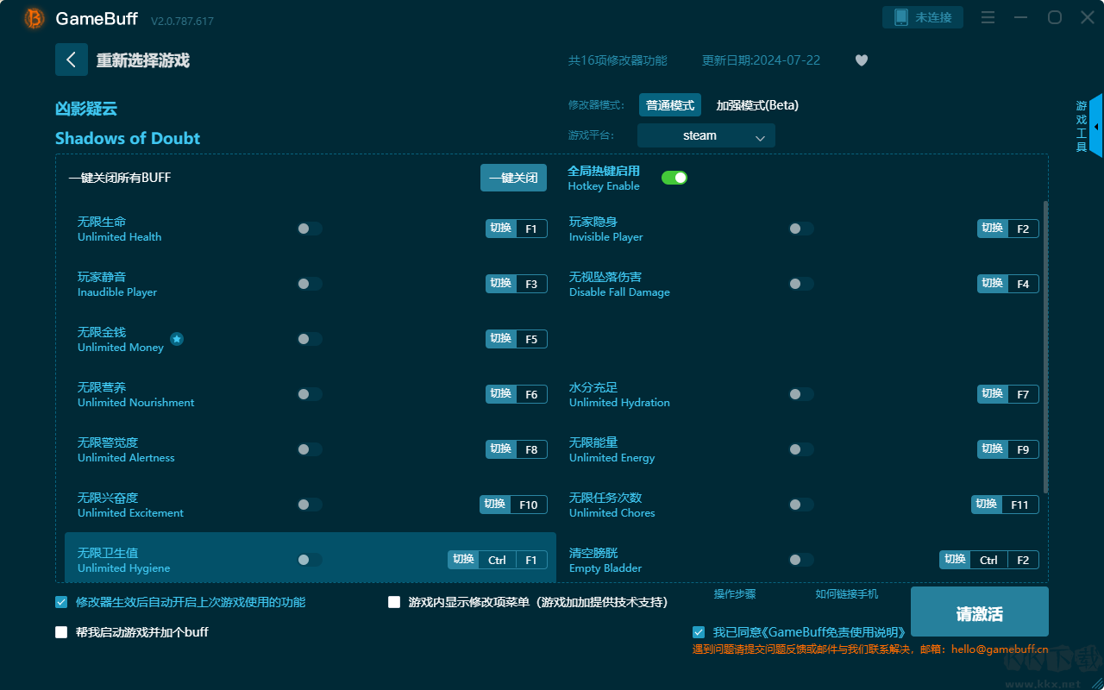Switch on Unlimited Chores toggle

pyautogui.click(x=801, y=505)
